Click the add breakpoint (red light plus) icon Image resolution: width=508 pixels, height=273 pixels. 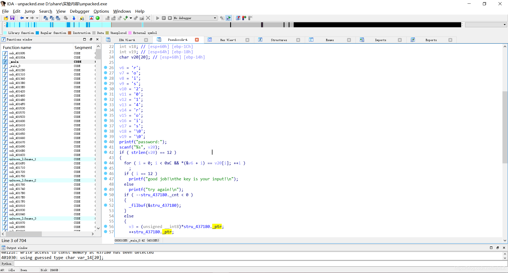click(x=244, y=18)
